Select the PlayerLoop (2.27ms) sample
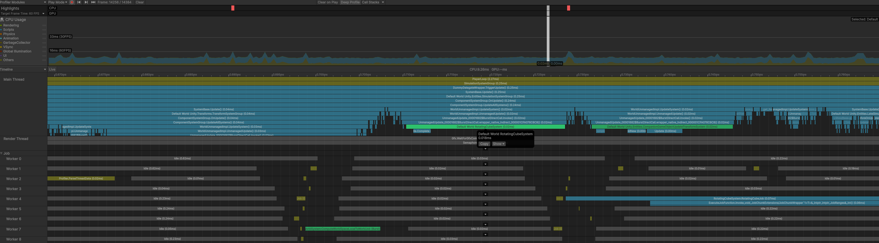Viewport: 879px width, 243px height. point(463,79)
